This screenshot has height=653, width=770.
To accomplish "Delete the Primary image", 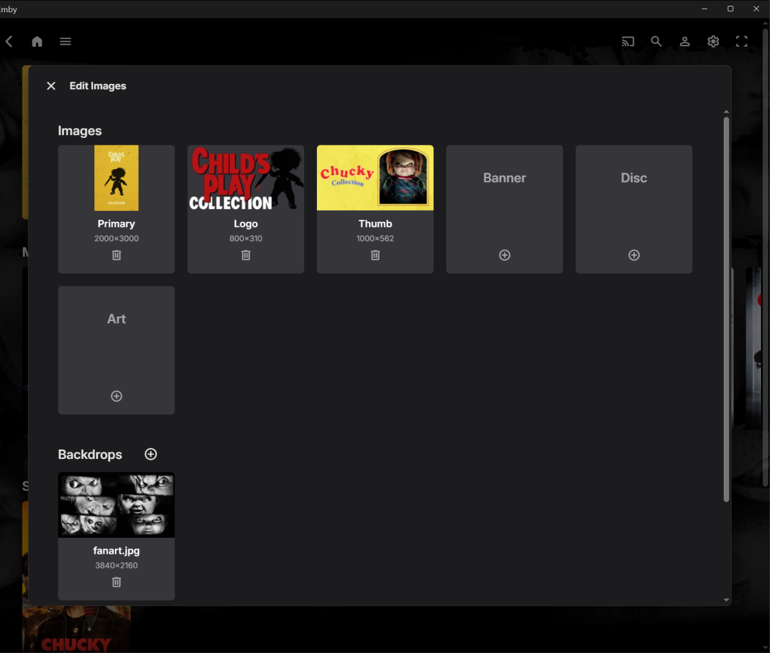I will (117, 255).
